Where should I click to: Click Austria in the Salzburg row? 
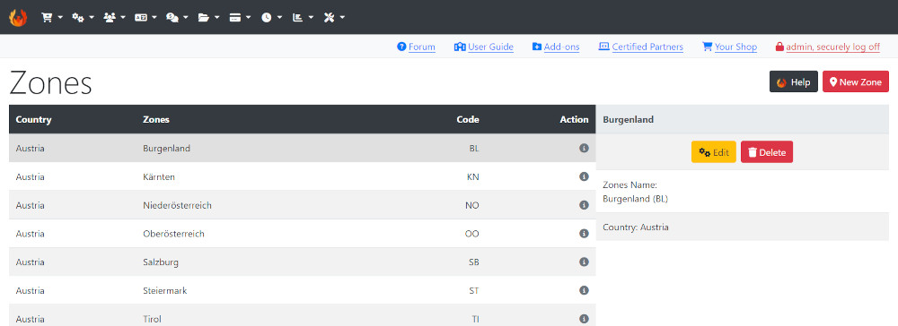(31, 262)
